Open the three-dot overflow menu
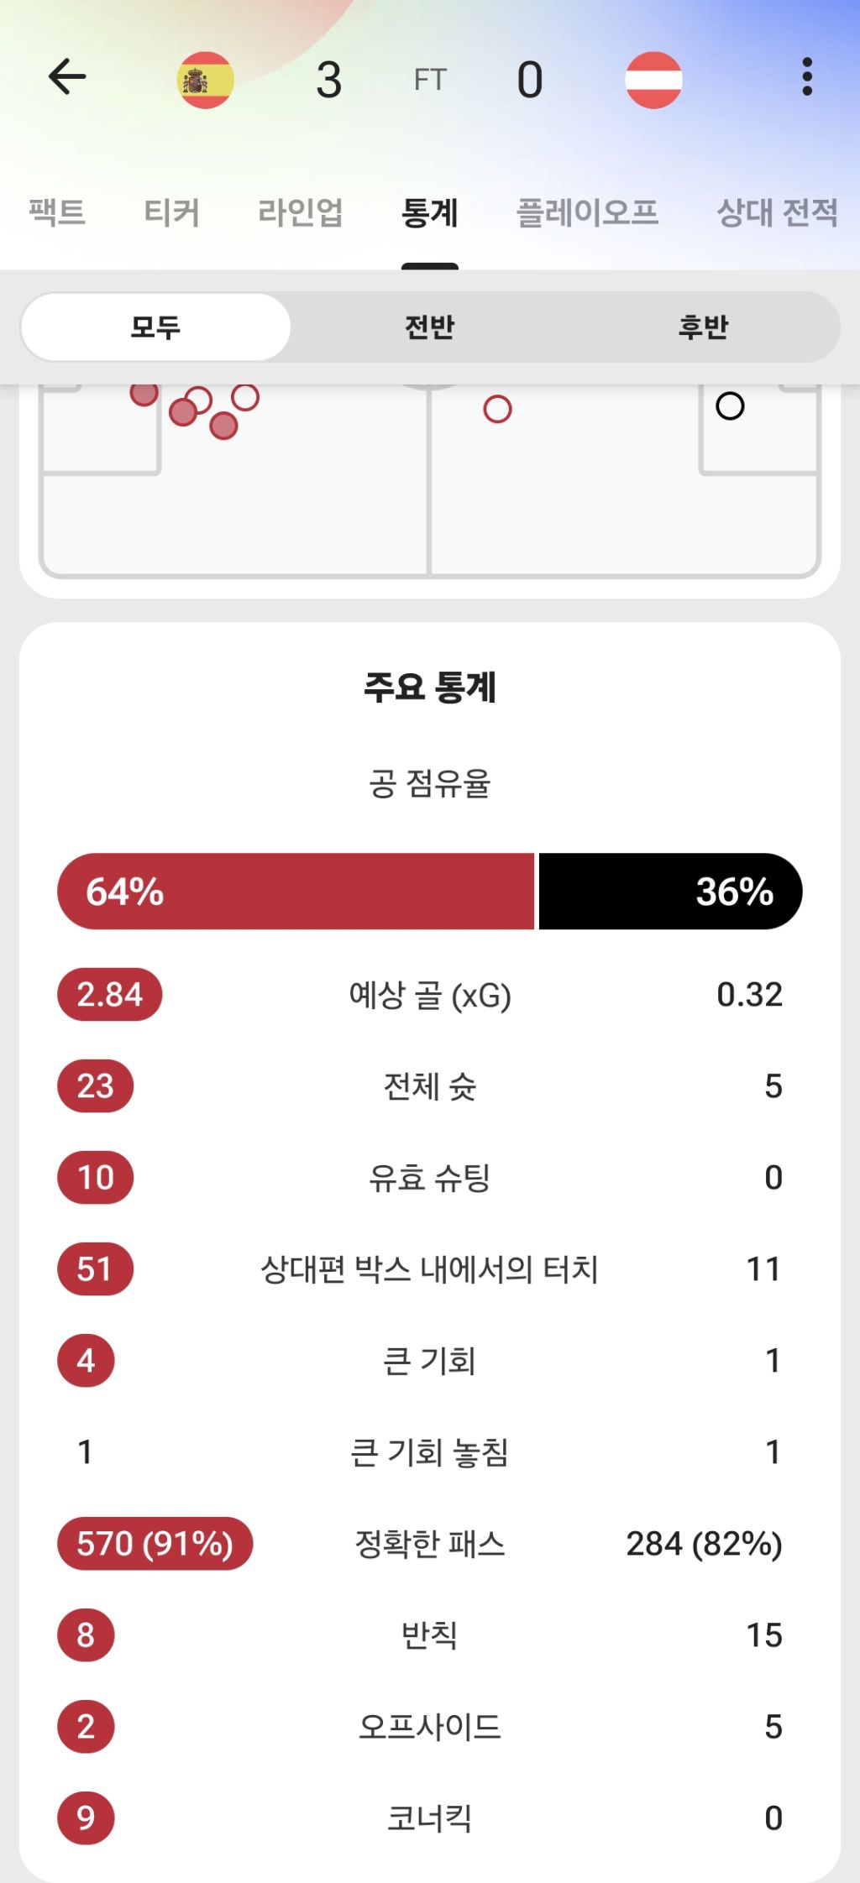This screenshot has height=1883, width=860. (x=806, y=77)
